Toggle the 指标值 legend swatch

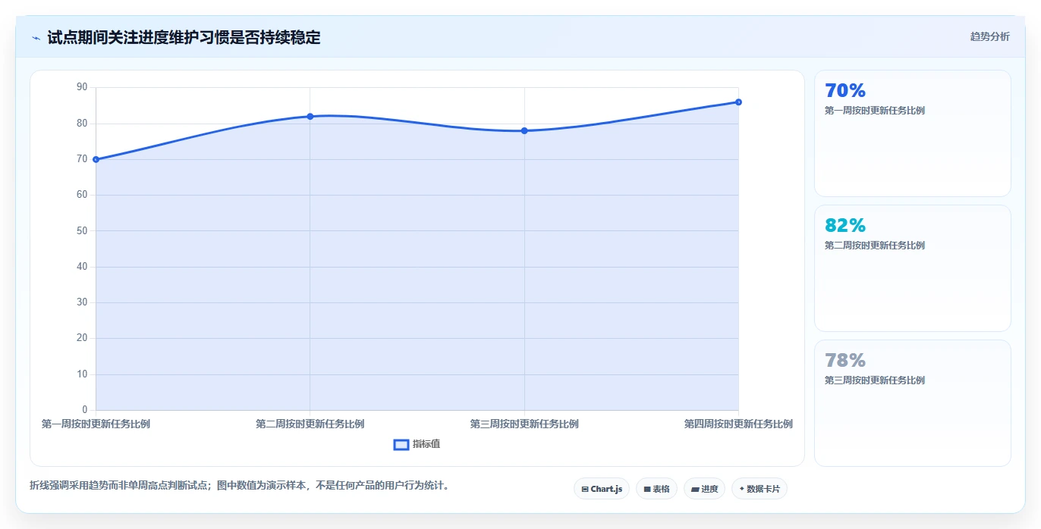401,444
